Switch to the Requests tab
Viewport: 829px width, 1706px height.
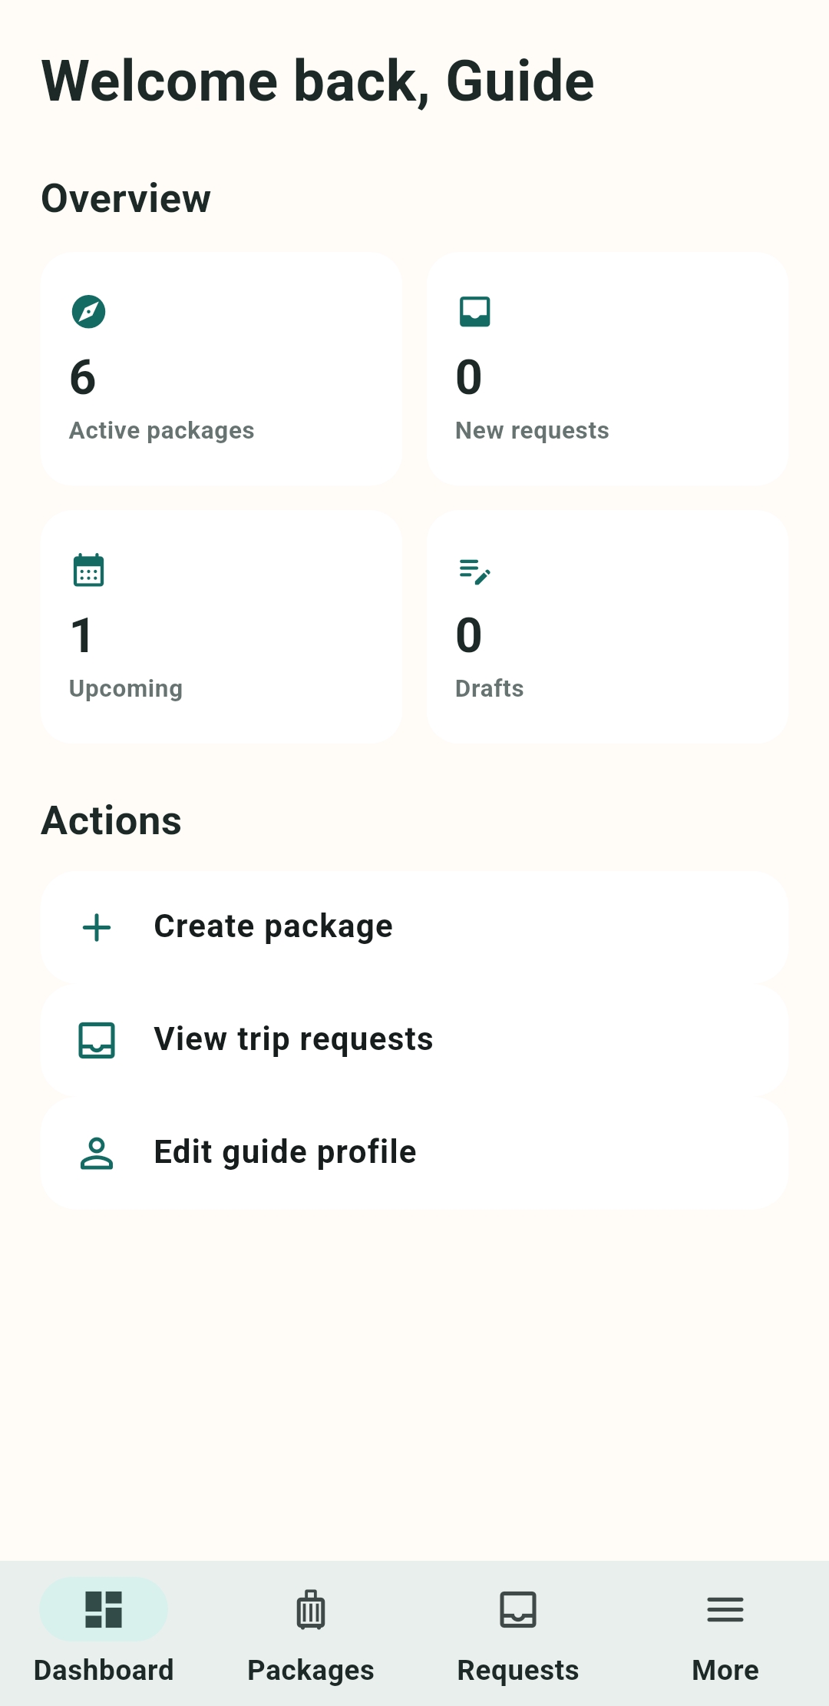pos(518,1634)
